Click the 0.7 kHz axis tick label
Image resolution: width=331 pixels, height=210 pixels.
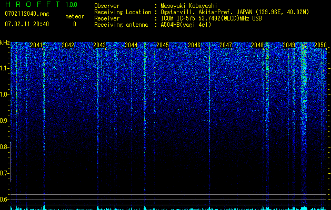pyautogui.click(x=4, y=173)
